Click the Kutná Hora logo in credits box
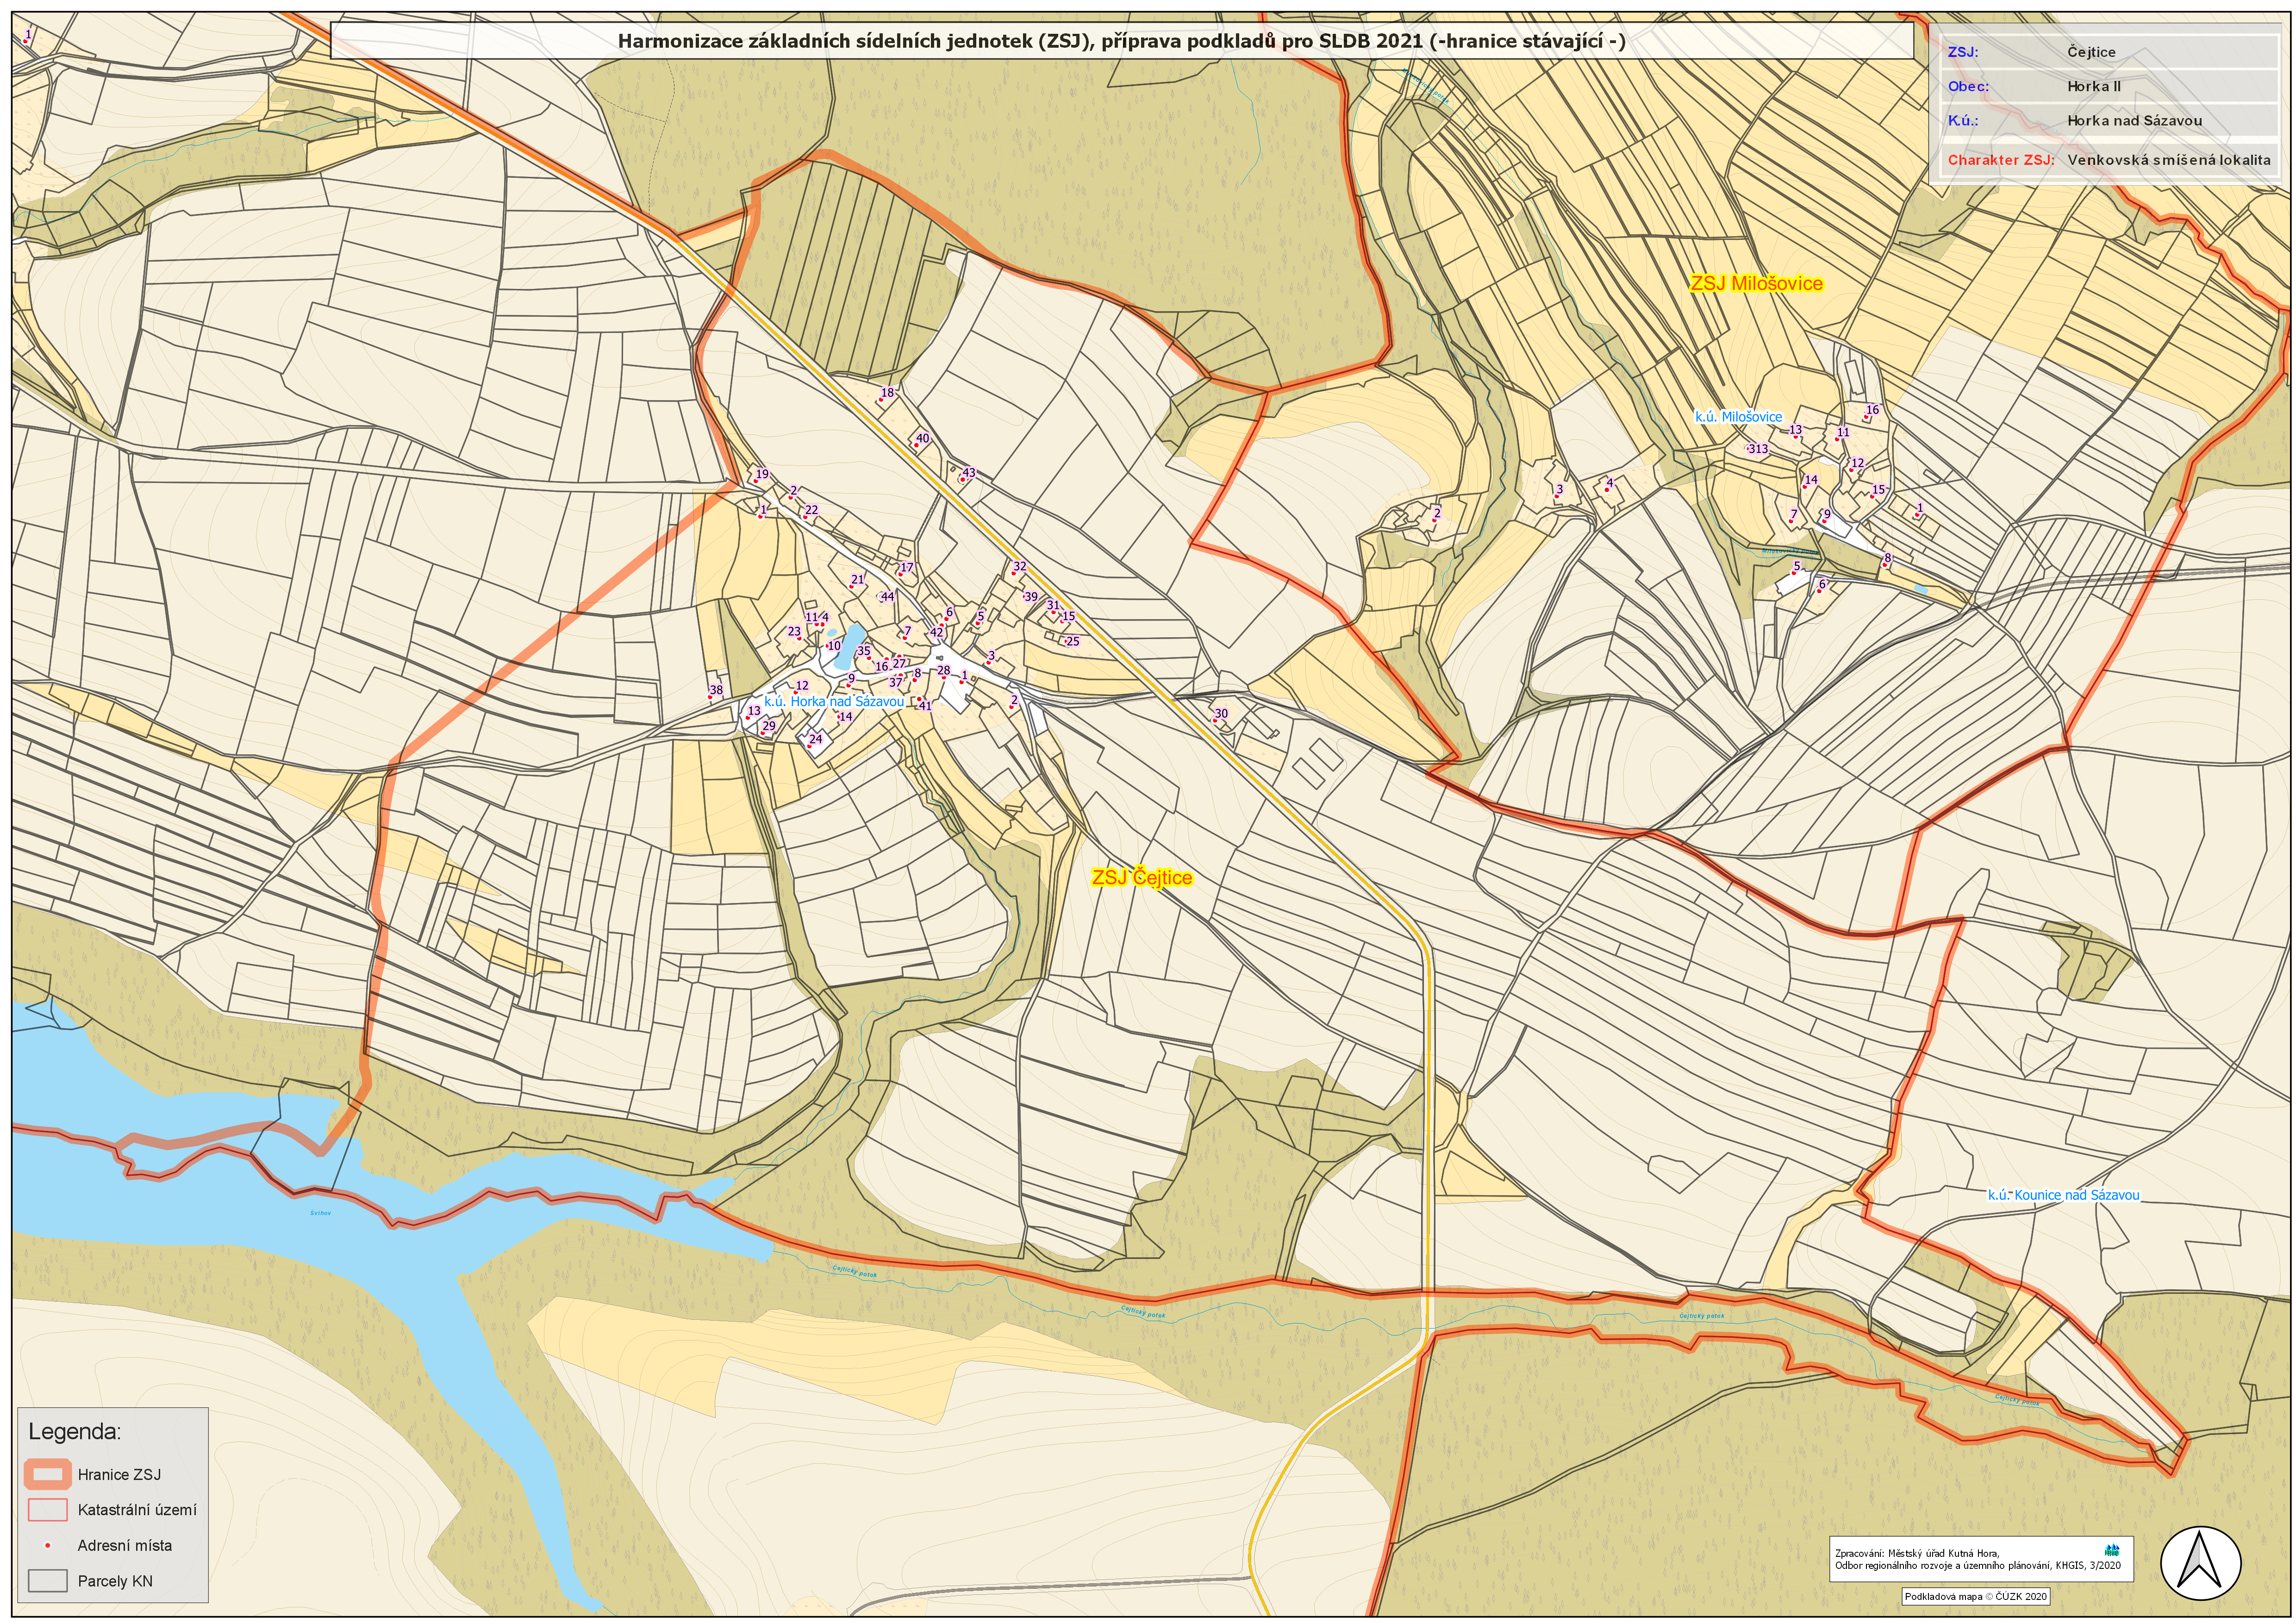This screenshot has height=1624, width=2296. coord(2112,1550)
